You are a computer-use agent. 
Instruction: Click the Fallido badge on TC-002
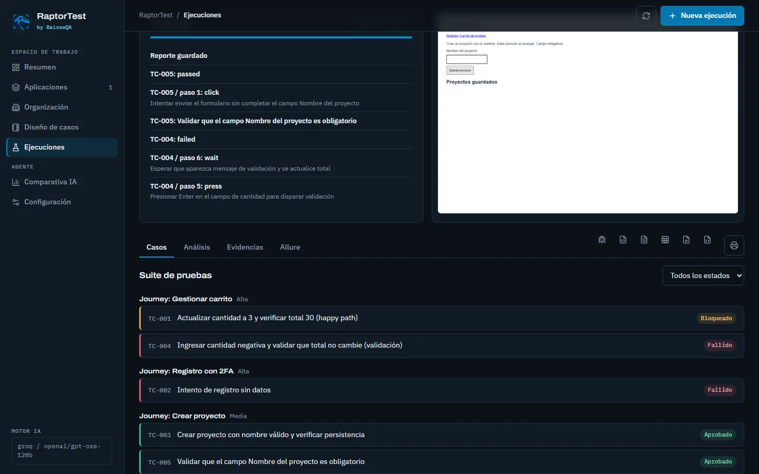[720, 390]
